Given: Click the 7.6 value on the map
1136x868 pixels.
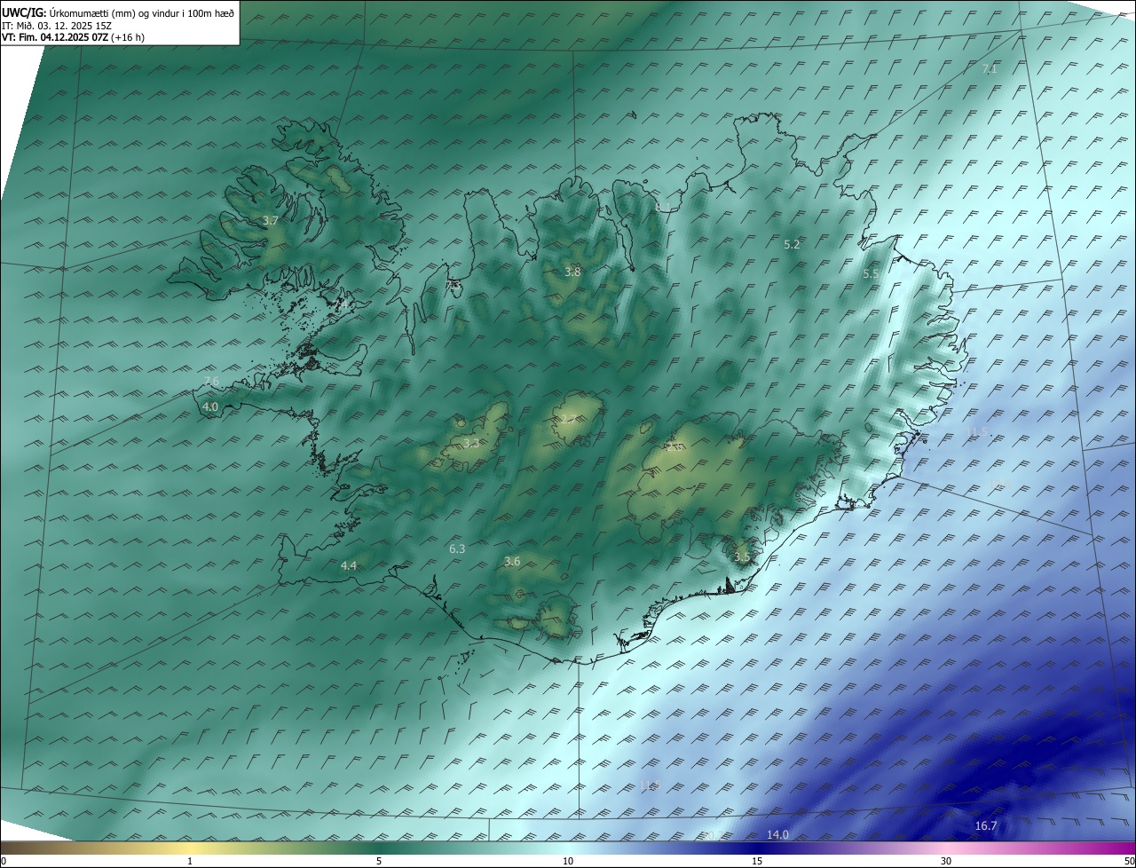Looking at the screenshot, I should pos(210,381).
